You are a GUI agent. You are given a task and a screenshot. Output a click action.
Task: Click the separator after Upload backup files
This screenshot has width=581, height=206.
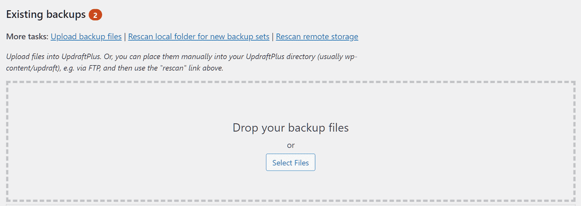pos(125,36)
